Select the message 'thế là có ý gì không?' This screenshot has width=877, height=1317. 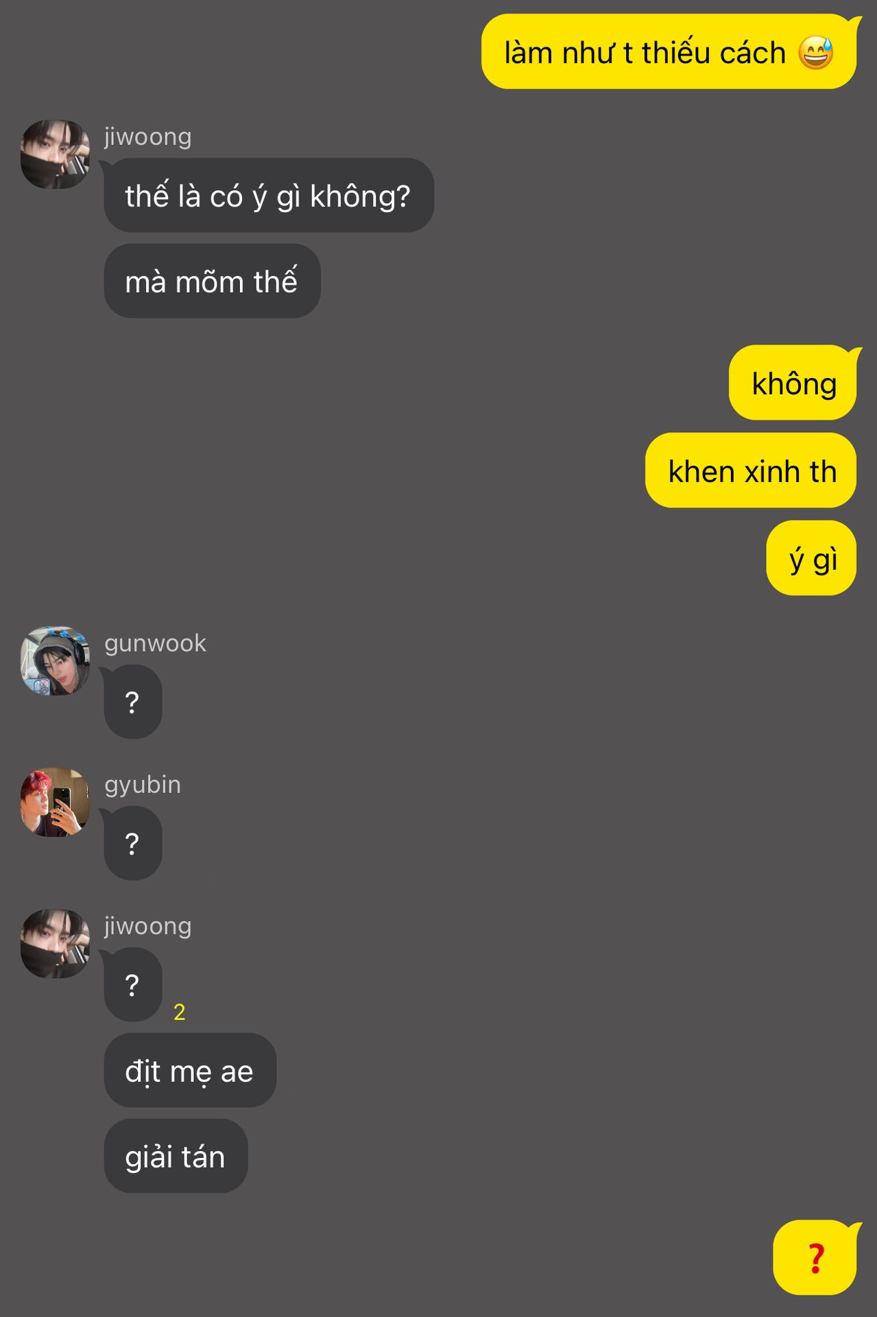coord(269,195)
